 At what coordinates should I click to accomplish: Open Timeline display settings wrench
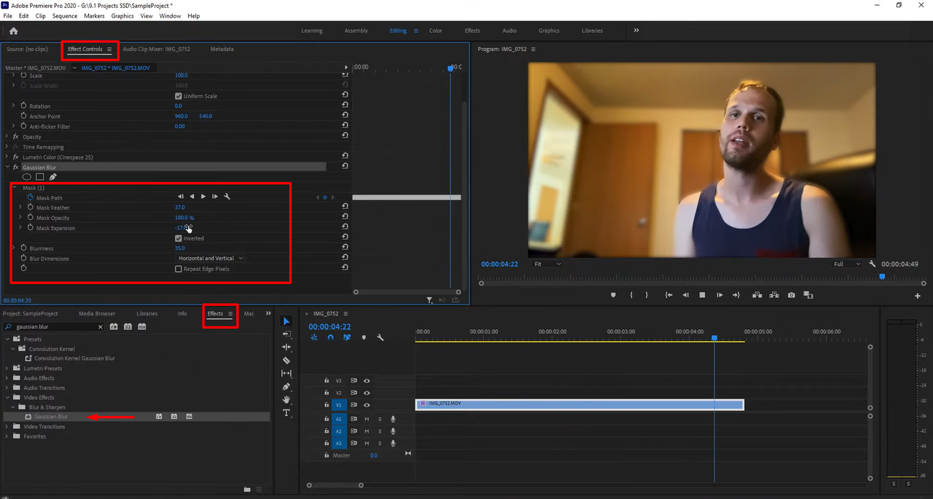tap(380, 337)
